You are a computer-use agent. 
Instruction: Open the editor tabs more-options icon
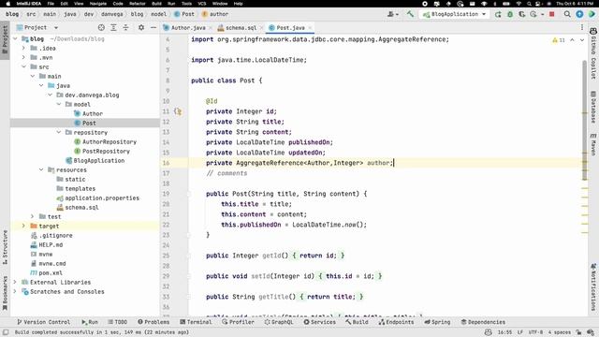point(582,27)
